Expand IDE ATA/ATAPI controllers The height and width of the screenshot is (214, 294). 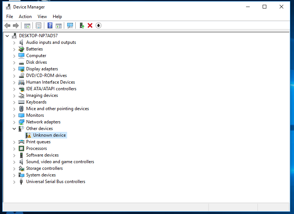(14, 89)
